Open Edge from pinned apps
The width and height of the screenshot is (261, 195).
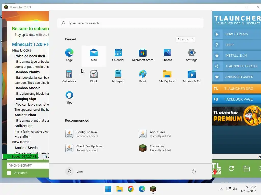(x=69, y=55)
